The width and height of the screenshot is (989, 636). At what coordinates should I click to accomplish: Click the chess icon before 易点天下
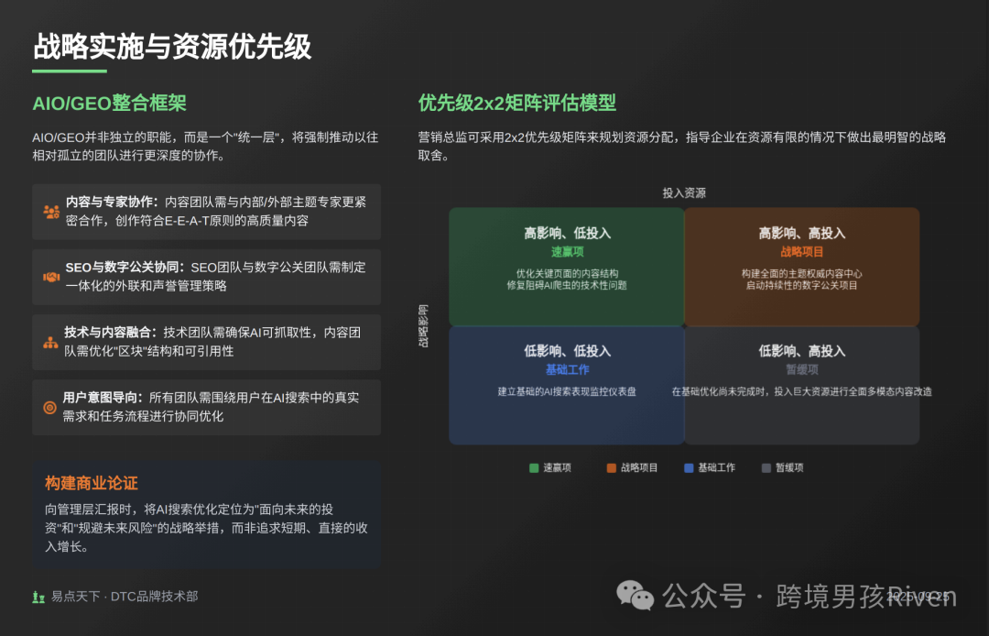tap(38, 597)
